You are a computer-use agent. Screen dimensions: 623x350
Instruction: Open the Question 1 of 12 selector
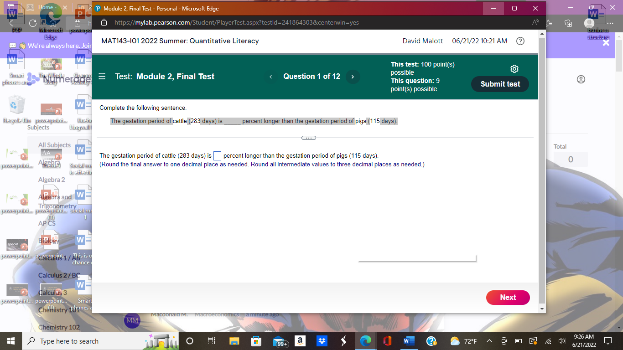[311, 77]
